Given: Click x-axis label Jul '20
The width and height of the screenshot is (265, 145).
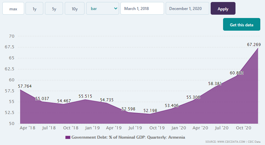Looking at the screenshot, I should (222, 128).
